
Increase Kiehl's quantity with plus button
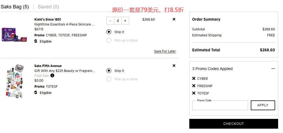click(x=125, y=21)
